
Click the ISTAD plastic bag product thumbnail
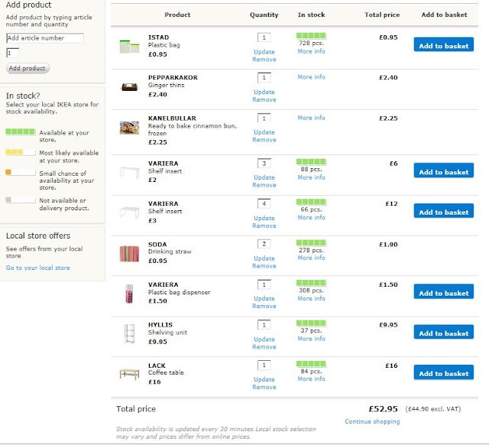click(129, 47)
